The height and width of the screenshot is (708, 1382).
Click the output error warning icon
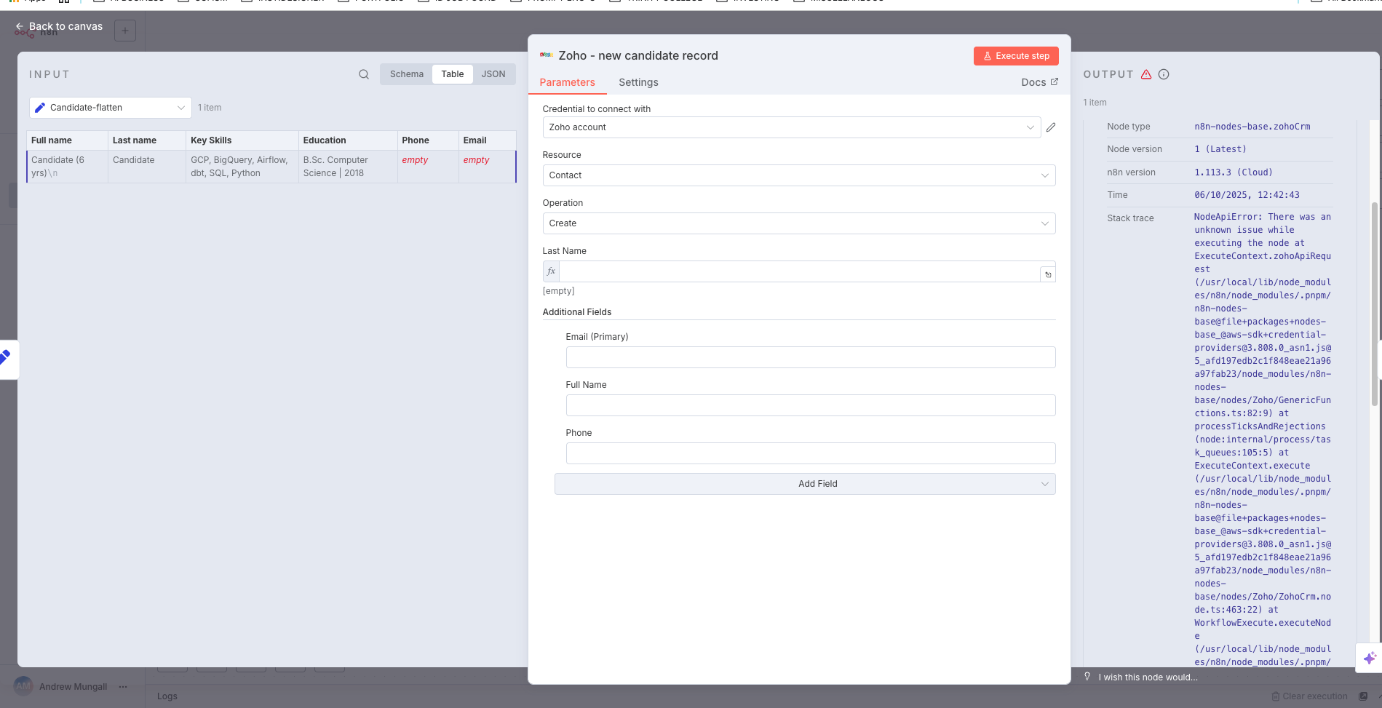[1146, 74]
